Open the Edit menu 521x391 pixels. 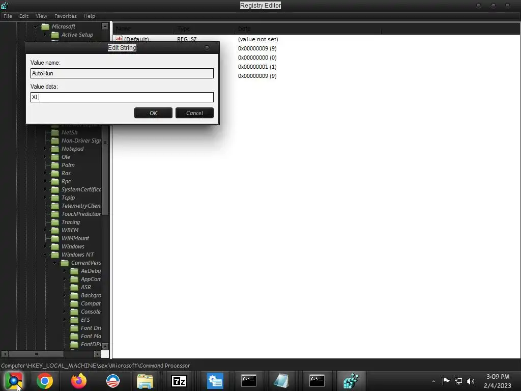pos(23,16)
